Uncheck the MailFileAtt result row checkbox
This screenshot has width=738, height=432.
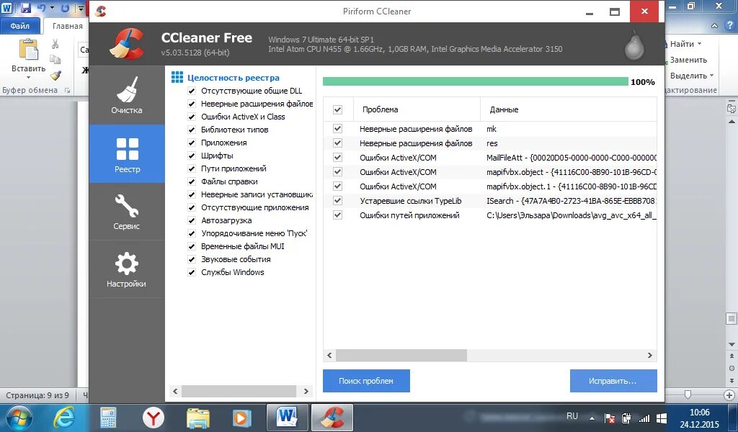[337, 158]
